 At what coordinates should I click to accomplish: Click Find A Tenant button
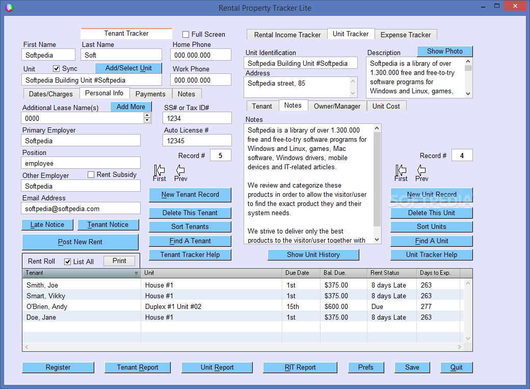(190, 241)
